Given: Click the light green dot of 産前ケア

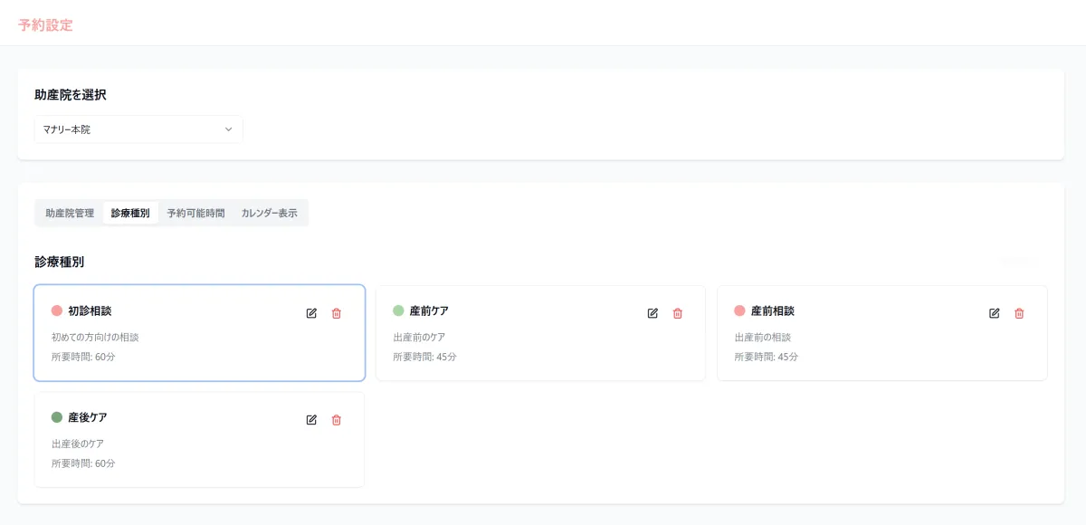Looking at the screenshot, I should tap(398, 310).
